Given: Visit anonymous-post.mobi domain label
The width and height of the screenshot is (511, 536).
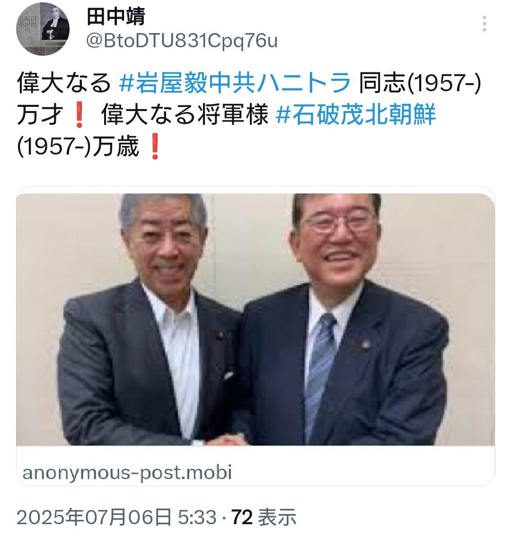Looking at the screenshot, I should click(x=127, y=472).
